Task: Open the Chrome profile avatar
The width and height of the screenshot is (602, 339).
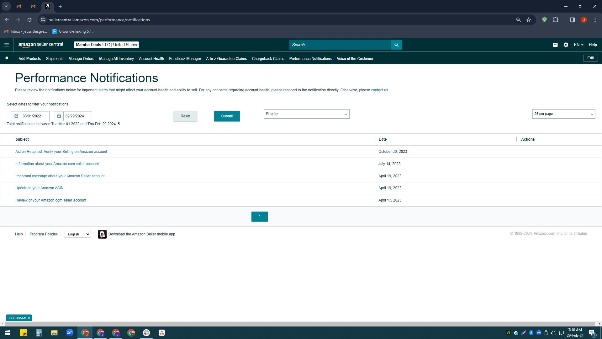Action: click(x=584, y=20)
